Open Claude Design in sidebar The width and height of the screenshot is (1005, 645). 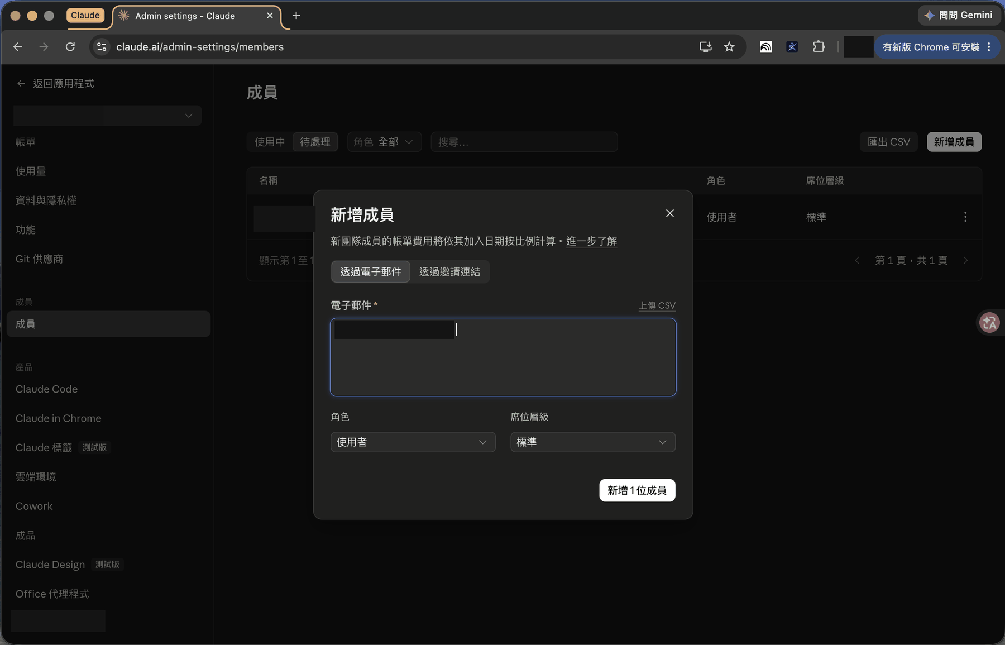[x=50, y=565]
